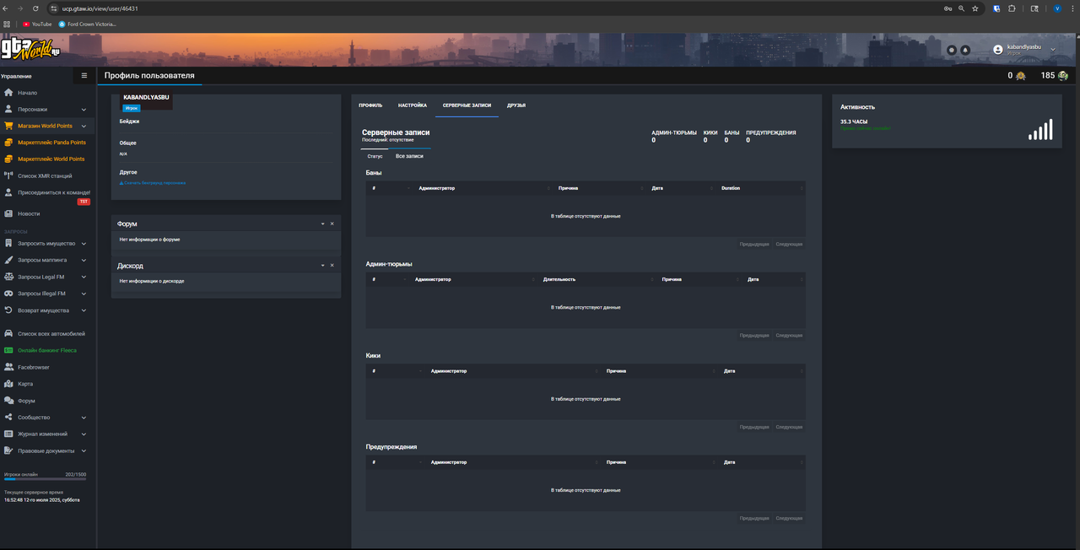Viewport: 1080px width, 550px height.
Task: Open the Онлайн банкинг Fleeca link
Action: coord(47,350)
